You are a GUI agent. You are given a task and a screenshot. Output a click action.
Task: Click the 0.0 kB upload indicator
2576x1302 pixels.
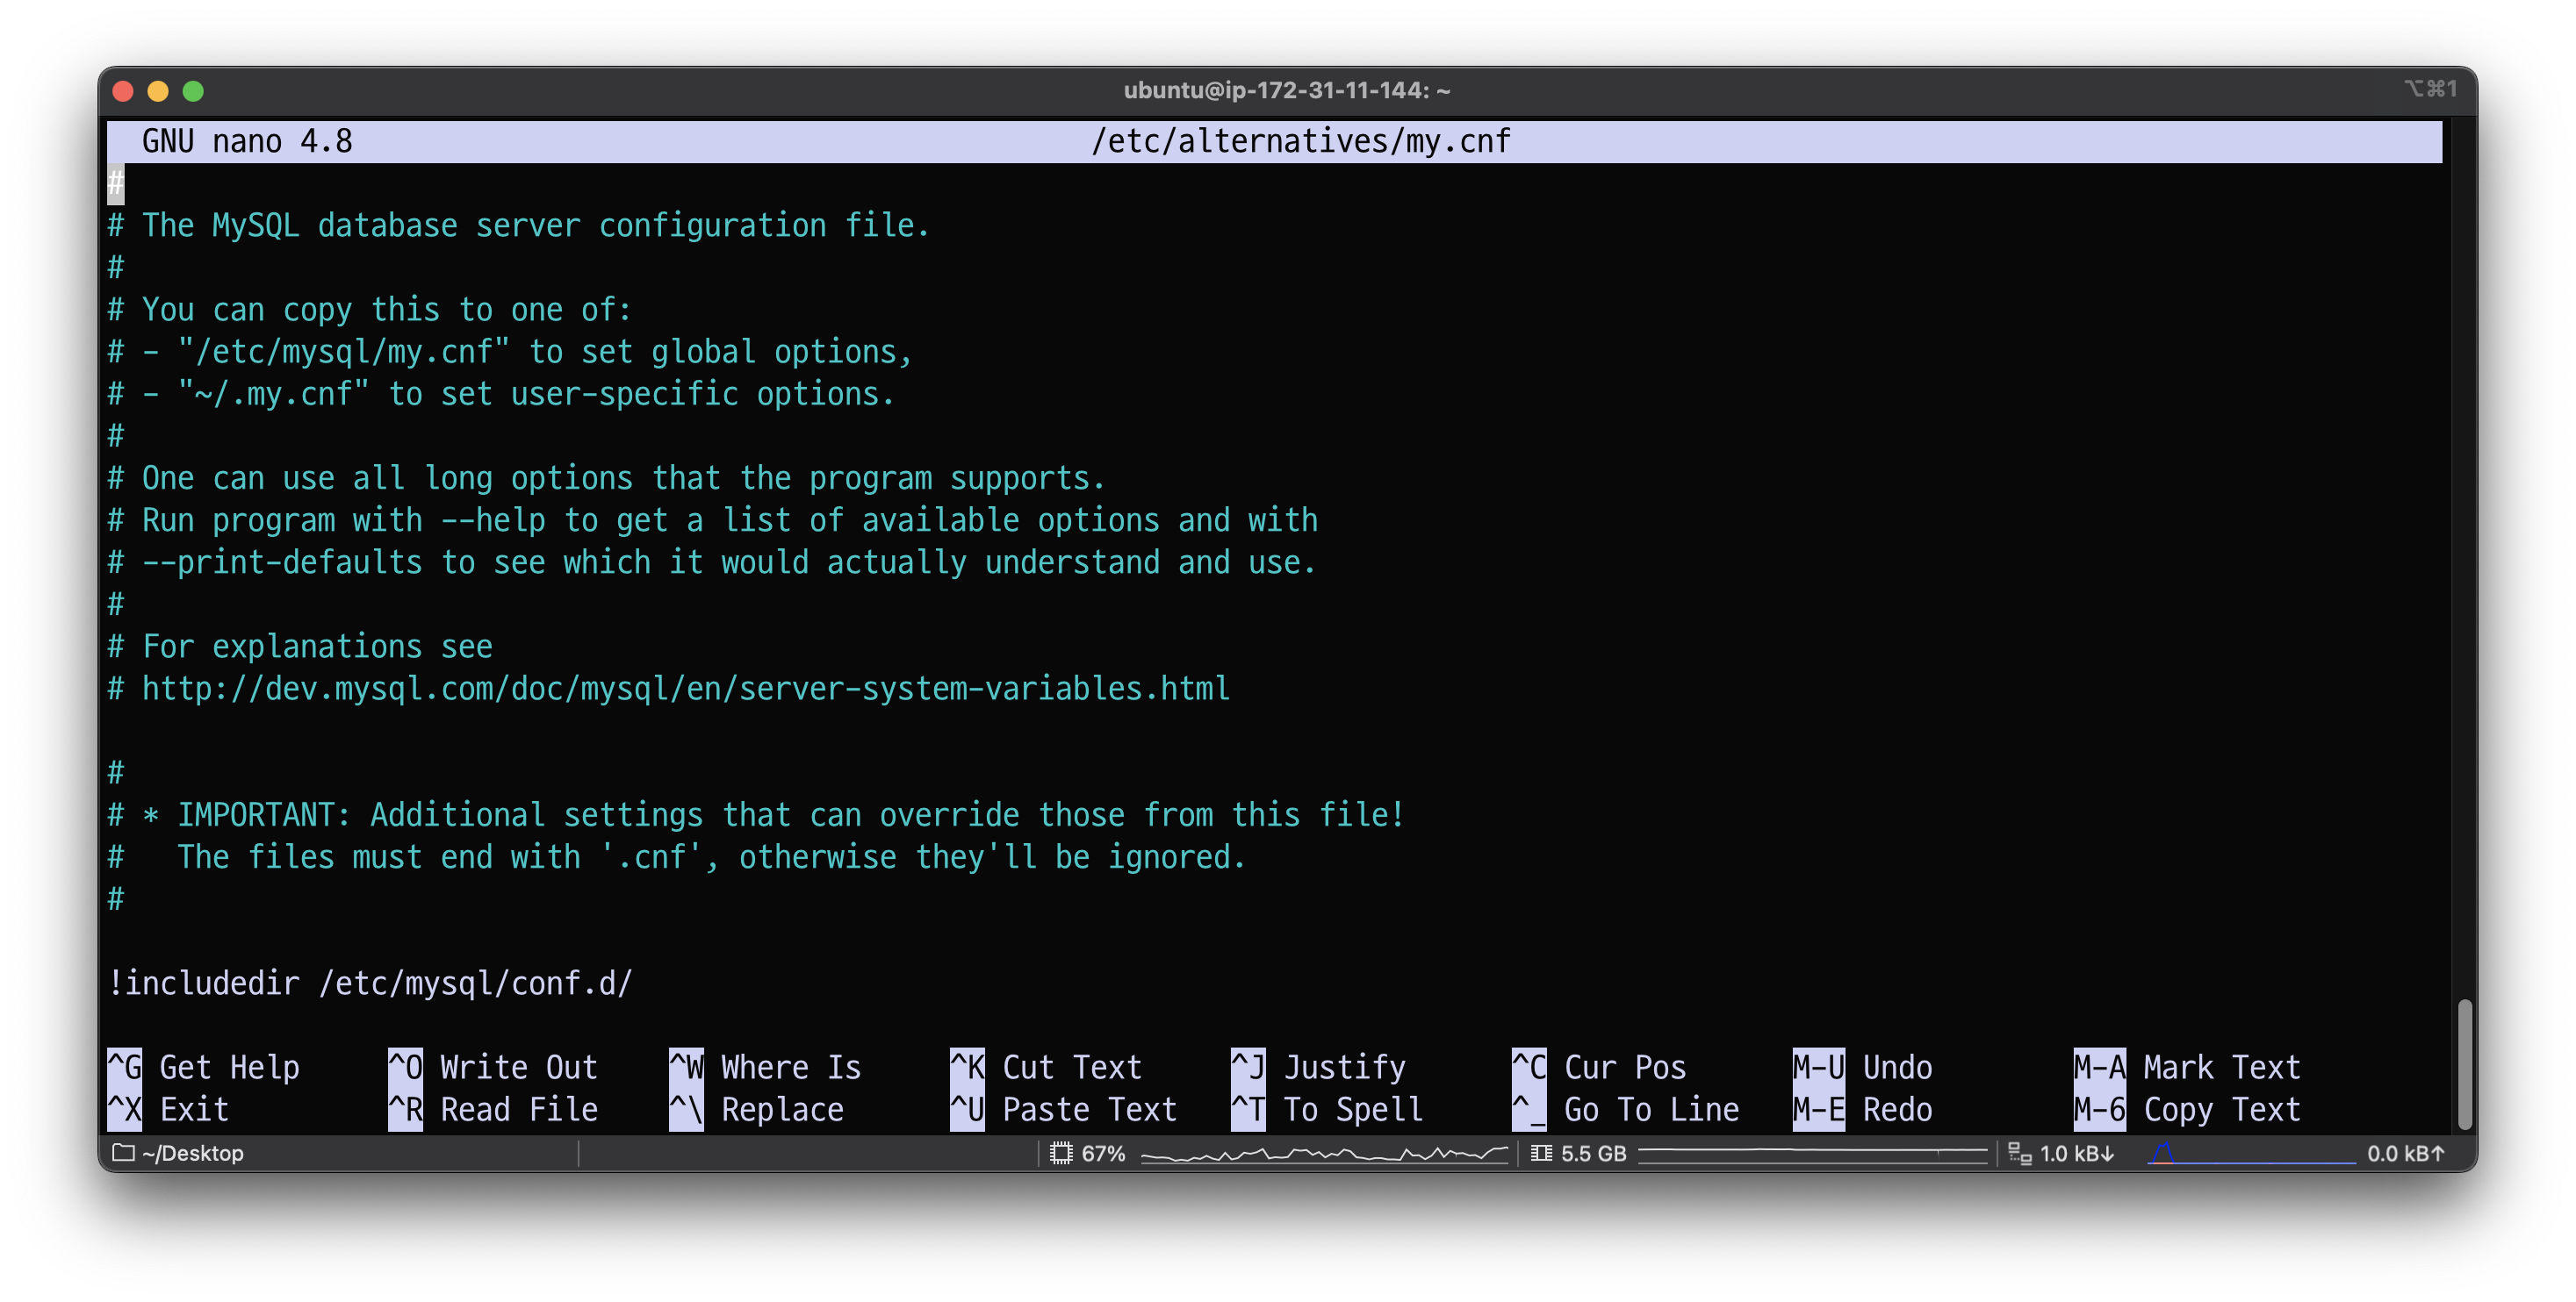2406,1153
